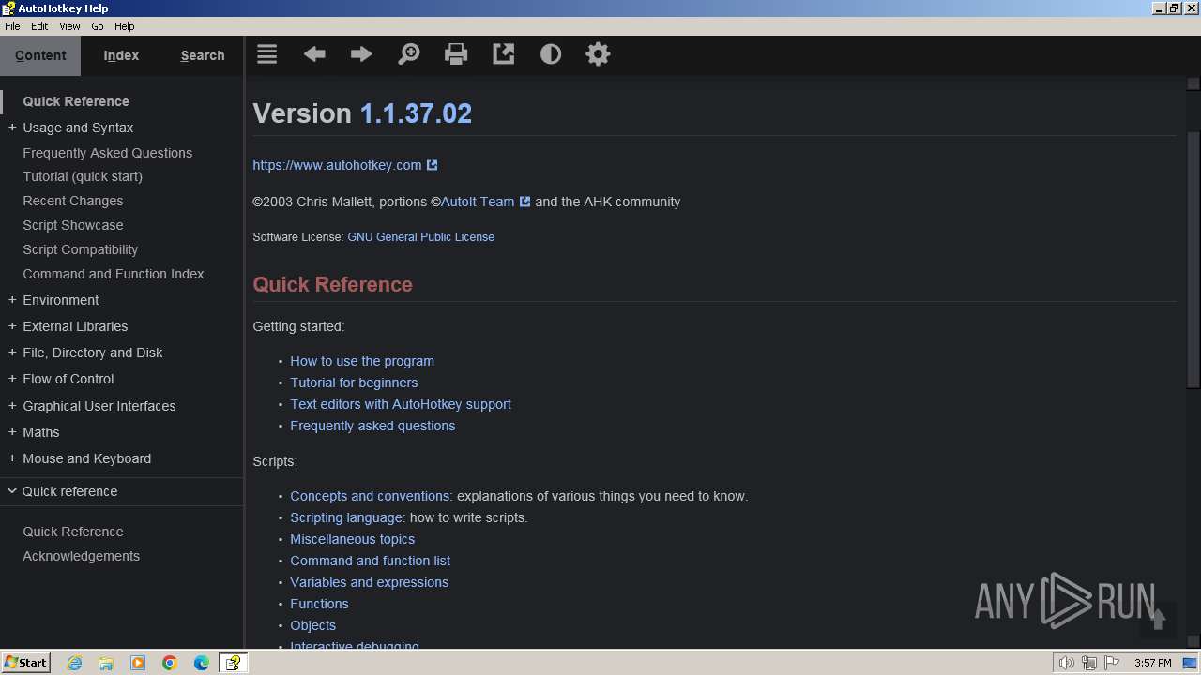Expand Flow of Control node
1201x675 pixels.
[x=12, y=379]
